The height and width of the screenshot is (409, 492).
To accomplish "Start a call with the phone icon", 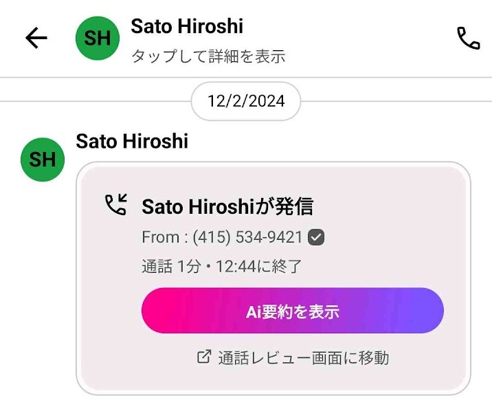I will [468, 38].
